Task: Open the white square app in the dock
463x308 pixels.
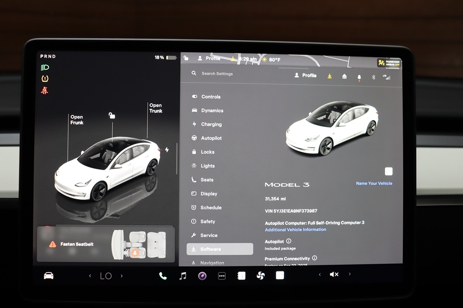Action: 280,275
